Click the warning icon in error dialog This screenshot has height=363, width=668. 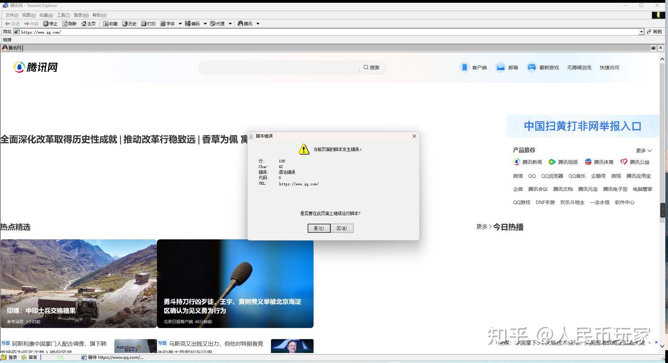(304, 149)
